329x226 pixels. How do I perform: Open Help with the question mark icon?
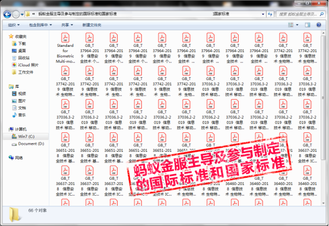point(319,25)
